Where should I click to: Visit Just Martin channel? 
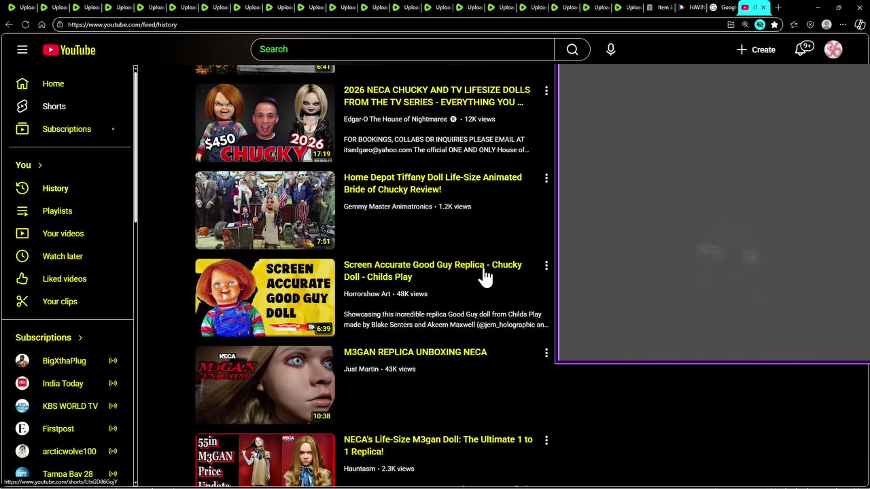[361, 369]
